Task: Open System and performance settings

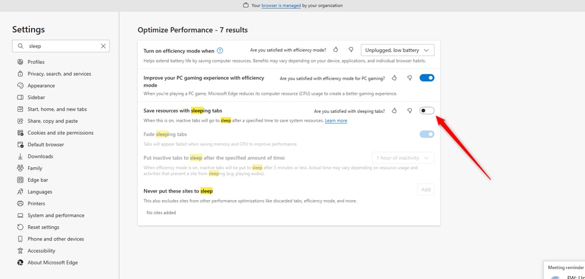Action: 56,215
